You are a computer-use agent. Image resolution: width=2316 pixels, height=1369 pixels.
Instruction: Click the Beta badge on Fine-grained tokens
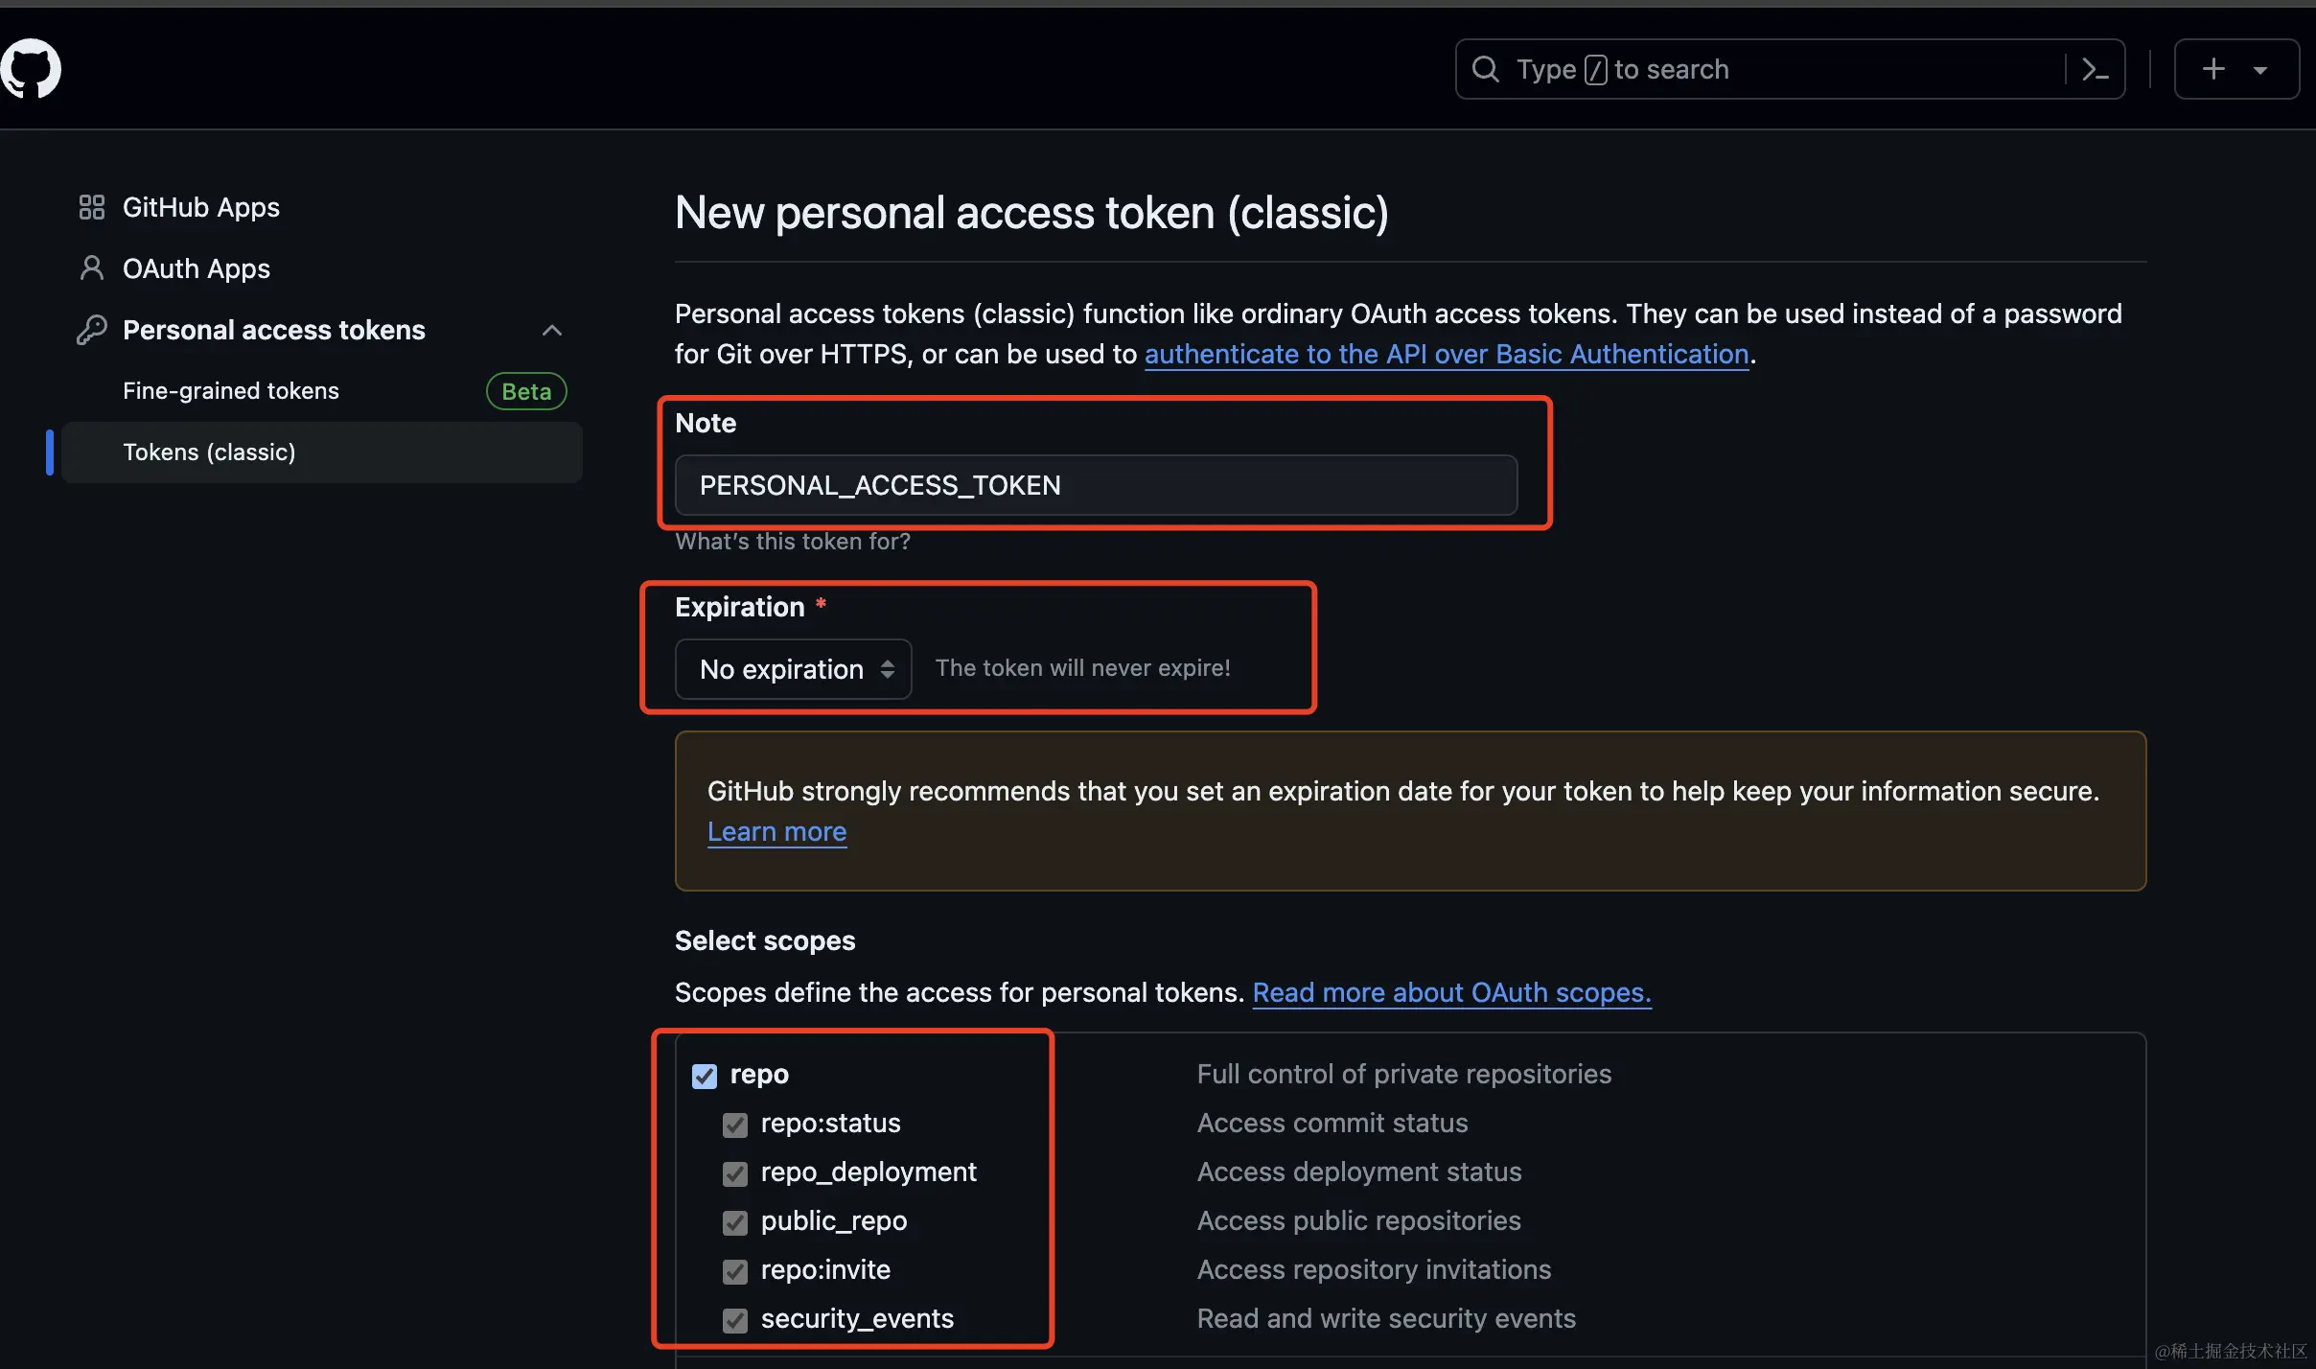(x=526, y=391)
